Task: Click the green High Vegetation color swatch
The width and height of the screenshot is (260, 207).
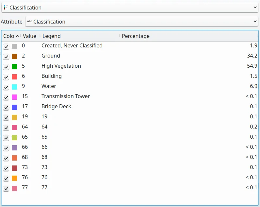Action: [x=14, y=67]
